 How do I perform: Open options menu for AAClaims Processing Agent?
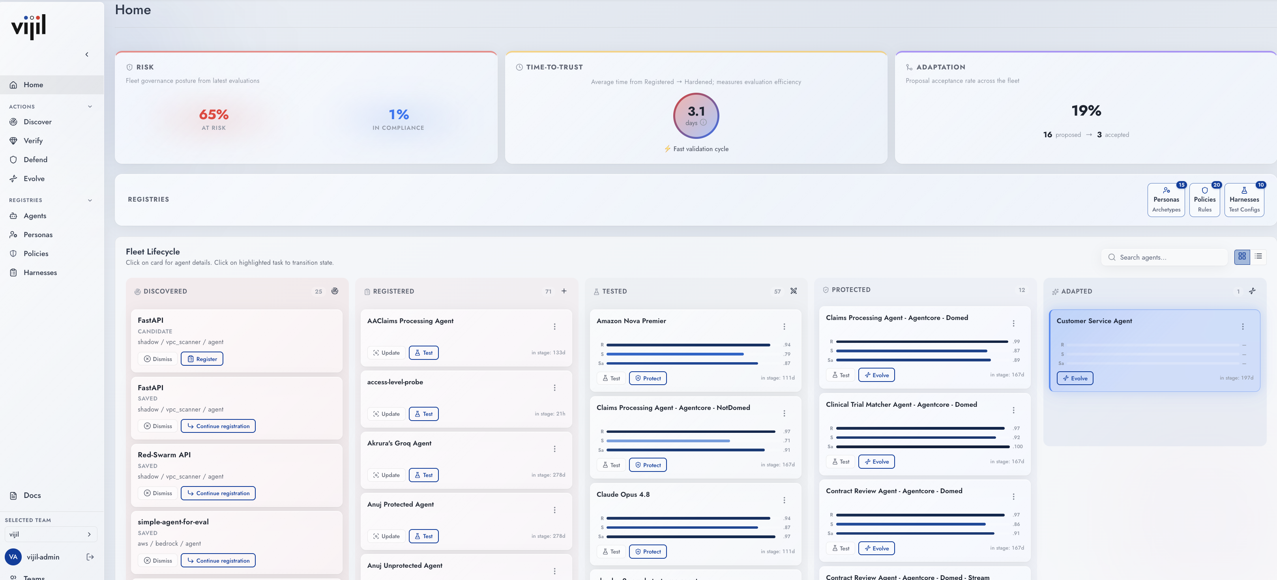tap(554, 327)
